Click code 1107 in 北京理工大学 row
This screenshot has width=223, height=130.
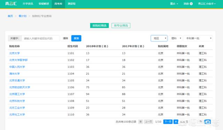pyautogui.click(x=71, y=94)
